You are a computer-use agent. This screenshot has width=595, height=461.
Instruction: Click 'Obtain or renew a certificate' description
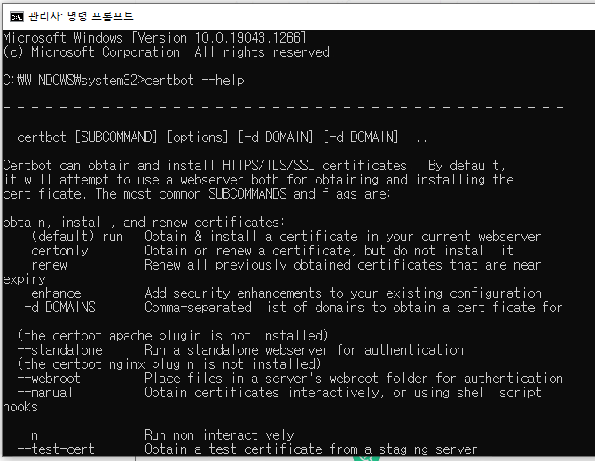pyautogui.click(x=329, y=251)
